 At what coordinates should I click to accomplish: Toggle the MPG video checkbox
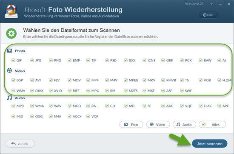pyautogui.click(x=88, y=91)
